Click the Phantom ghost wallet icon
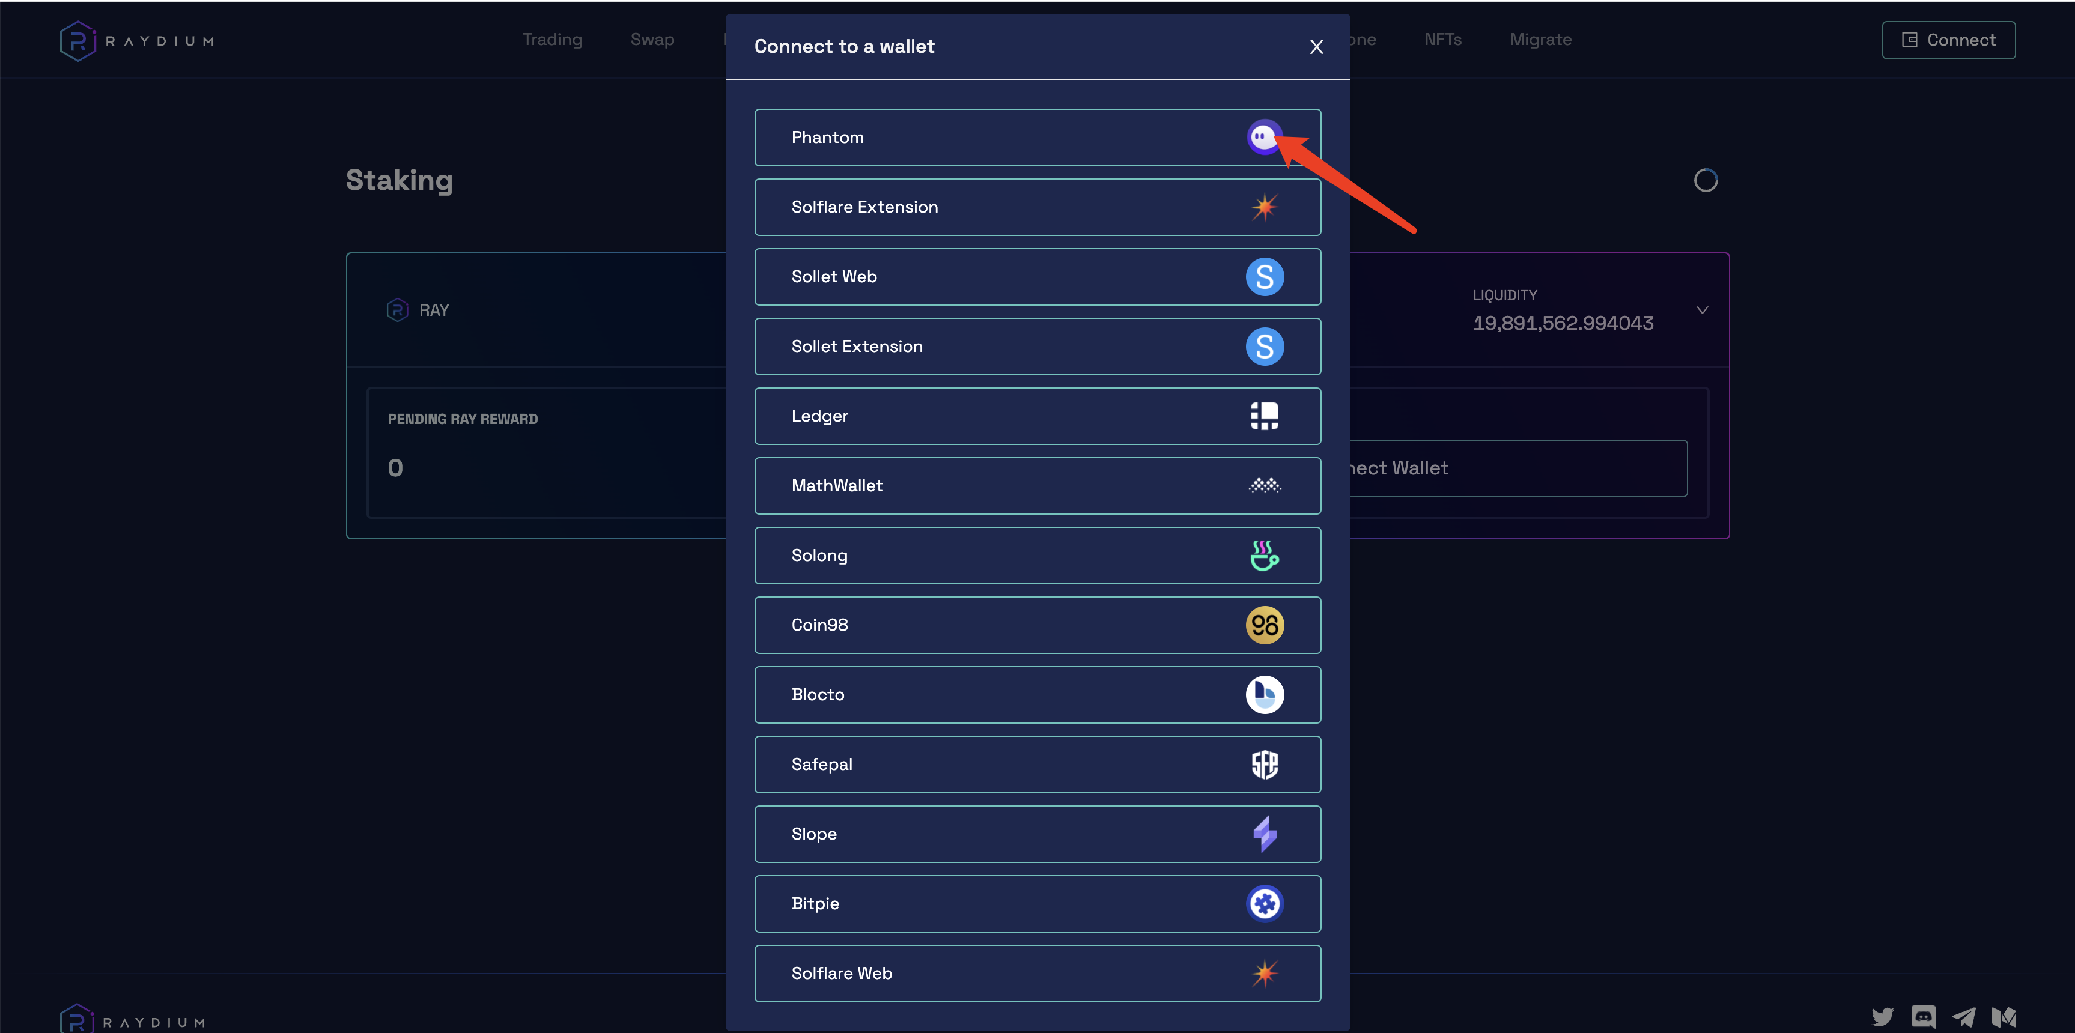The width and height of the screenshot is (2075, 1033). [x=1263, y=137]
